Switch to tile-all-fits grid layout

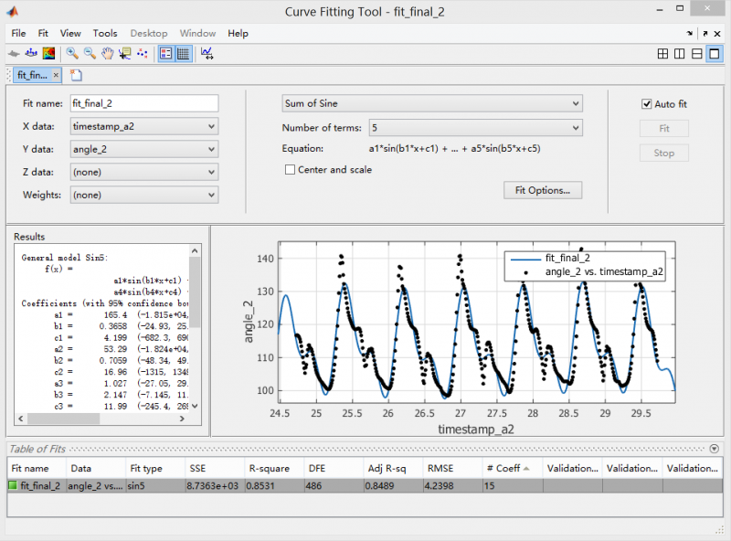662,54
